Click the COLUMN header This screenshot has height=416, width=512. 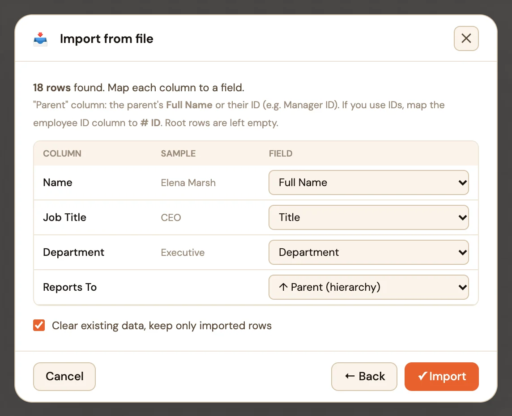coord(62,153)
